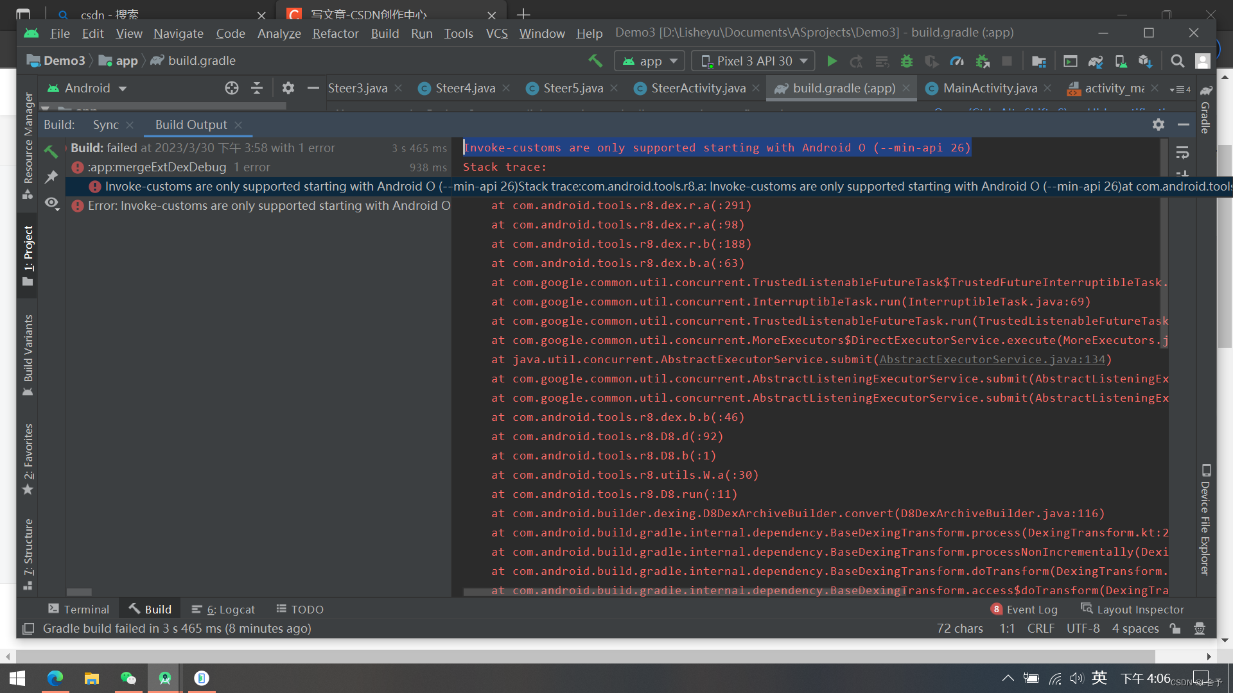Screen dimensions: 1233x693
Task: Open the Build menu
Action: point(385,33)
